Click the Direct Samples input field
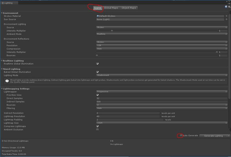This screenshot has height=157, width=231. tap(162, 98)
